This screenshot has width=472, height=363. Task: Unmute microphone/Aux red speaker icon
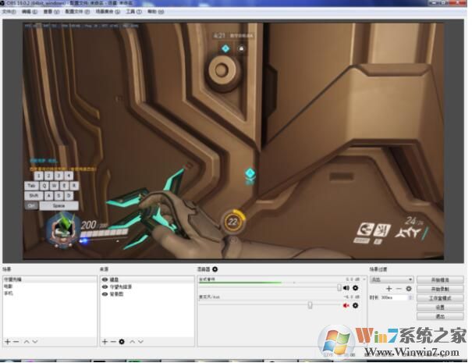346,305
